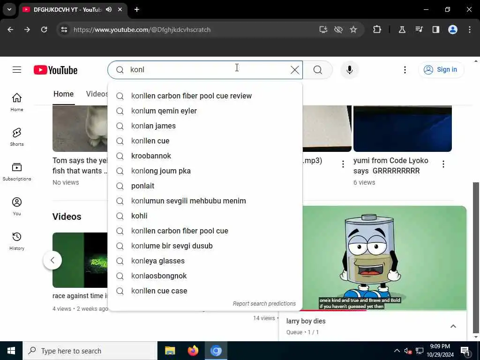The width and height of the screenshot is (480, 360).
Task: Open Chrome Labs flask icon
Action: click(x=402, y=30)
